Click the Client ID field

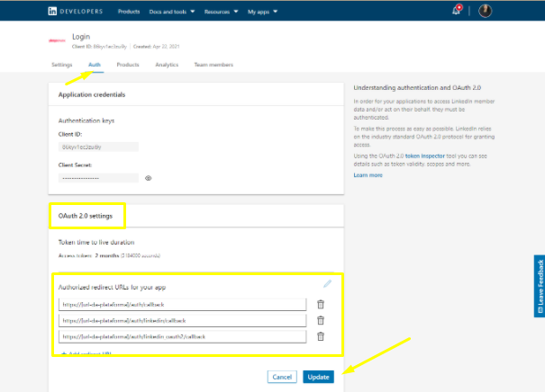pyautogui.click(x=98, y=147)
